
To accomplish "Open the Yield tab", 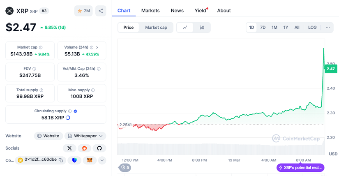I will 200,10.
